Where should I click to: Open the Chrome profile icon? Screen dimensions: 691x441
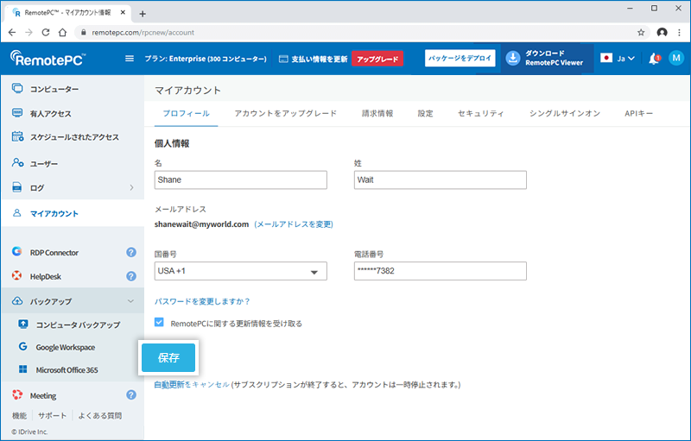coord(662,32)
